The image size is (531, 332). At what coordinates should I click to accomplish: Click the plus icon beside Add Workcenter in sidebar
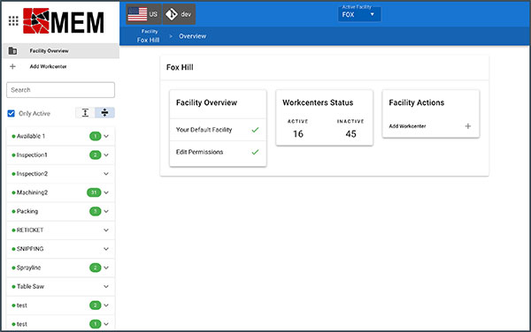pyautogui.click(x=12, y=66)
